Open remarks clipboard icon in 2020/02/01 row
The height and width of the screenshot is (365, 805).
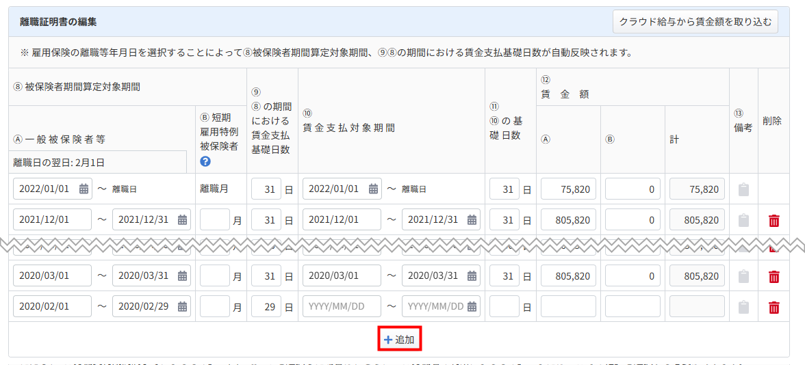(x=743, y=307)
